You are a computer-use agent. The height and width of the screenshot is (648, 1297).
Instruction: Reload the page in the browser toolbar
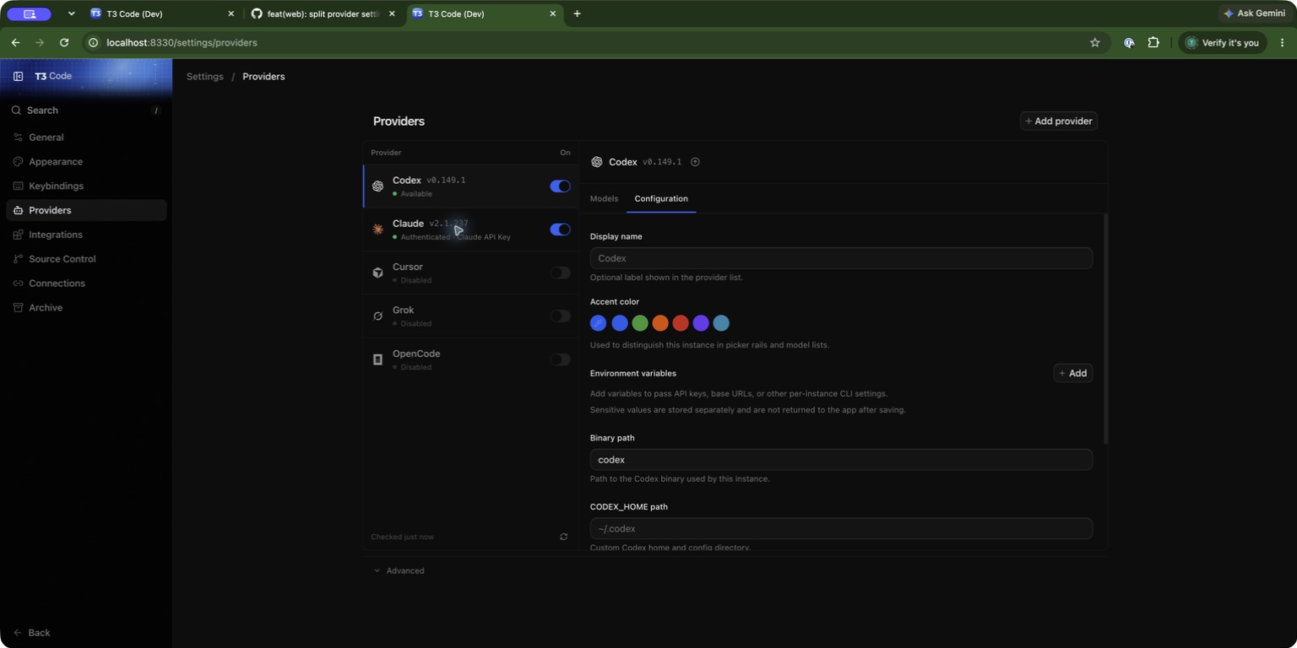[x=64, y=42]
